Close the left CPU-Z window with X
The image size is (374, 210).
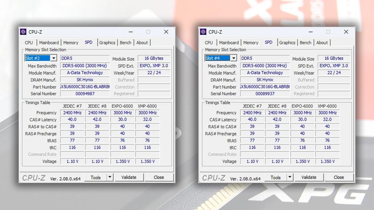tap(166, 32)
